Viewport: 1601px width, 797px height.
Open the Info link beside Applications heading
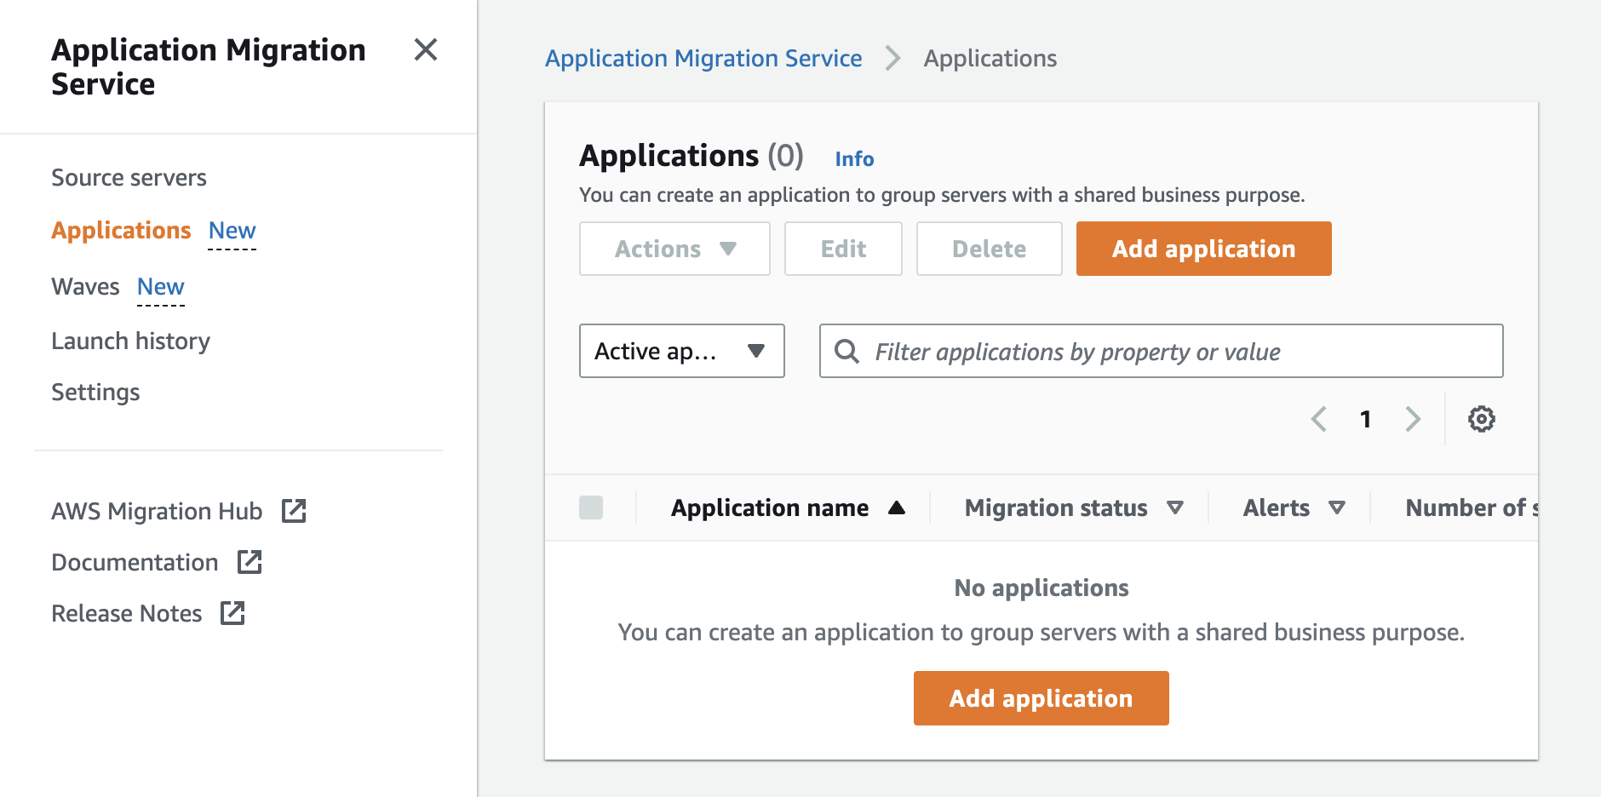[x=854, y=159]
